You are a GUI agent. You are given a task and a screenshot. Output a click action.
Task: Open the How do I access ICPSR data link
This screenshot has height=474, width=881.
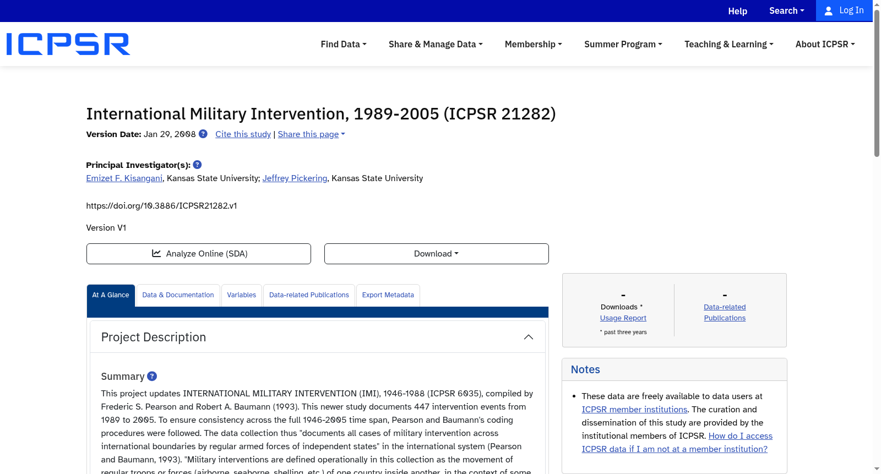click(x=677, y=443)
